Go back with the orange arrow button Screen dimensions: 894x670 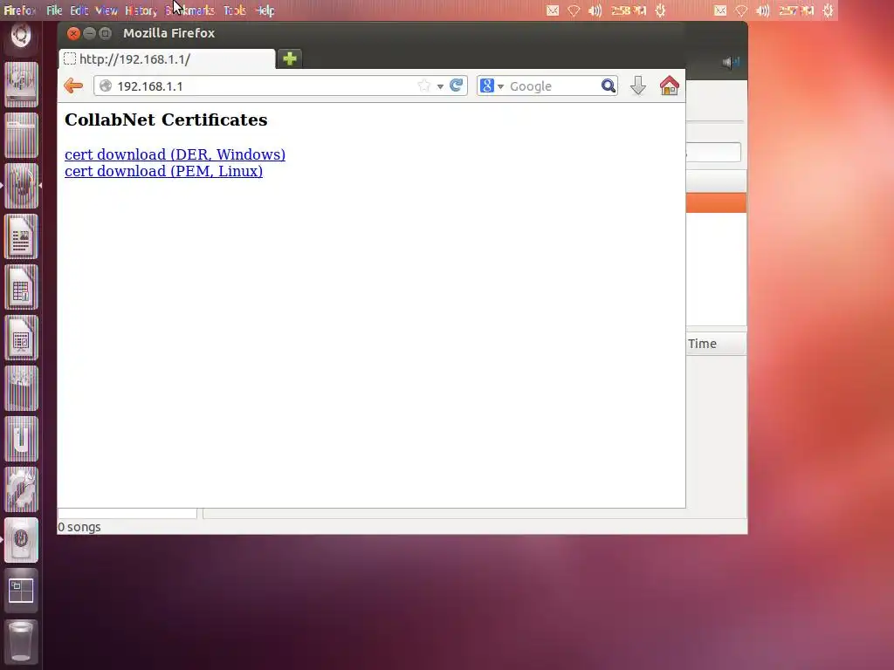click(x=73, y=86)
